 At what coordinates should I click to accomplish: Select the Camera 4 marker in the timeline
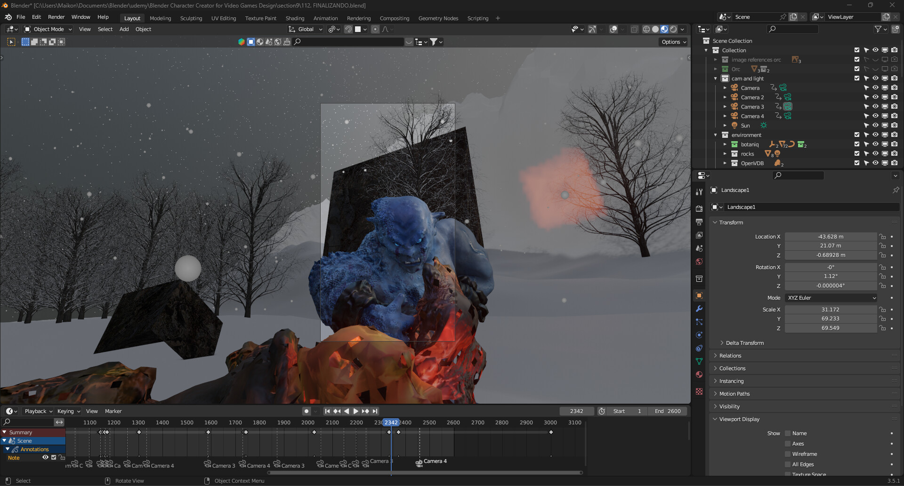pos(419,462)
